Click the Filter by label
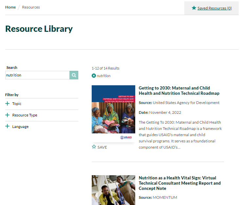The width and height of the screenshot is (240, 205). pyautogui.click(x=12, y=95)
